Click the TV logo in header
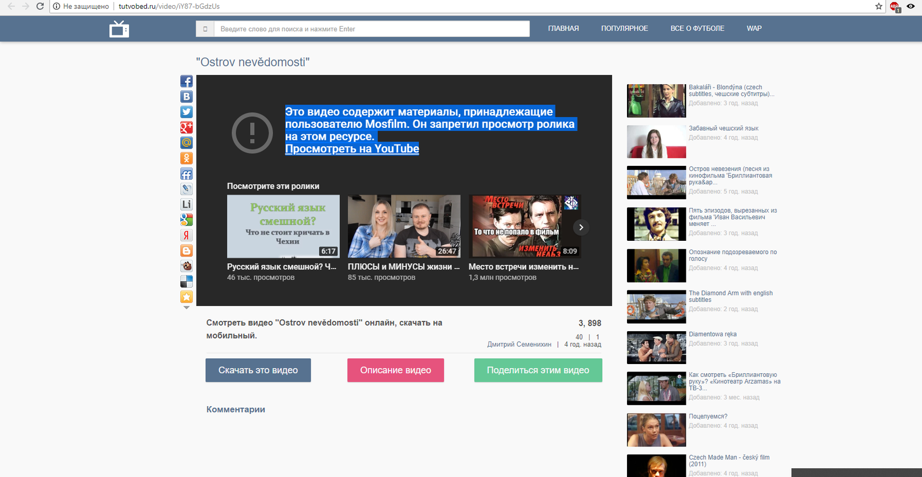 click(x=119, y=29)
